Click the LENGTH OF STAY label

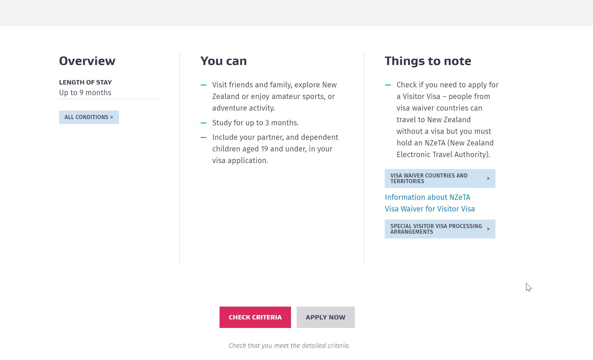pos(85,82)
